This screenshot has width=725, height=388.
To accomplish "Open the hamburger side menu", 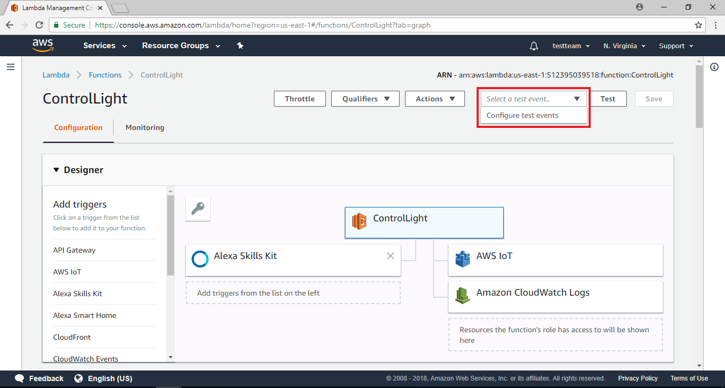I will pos(10,67).
